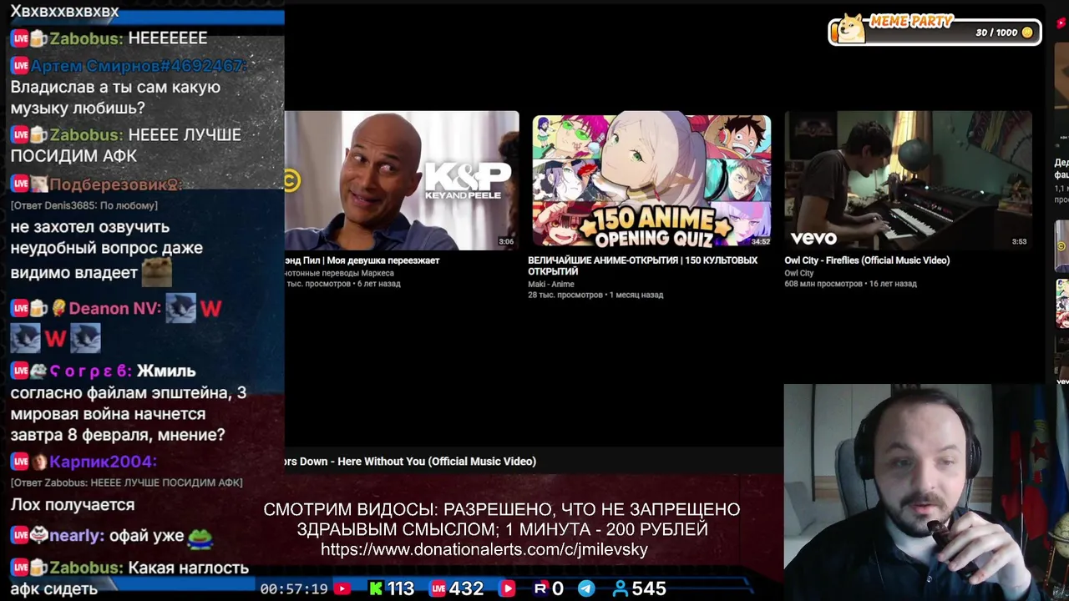Click the donationalerts.com/c/jmilevsky link
Image resolution: width=1069 pixels, height=601 pixels.
click(484, 549)
